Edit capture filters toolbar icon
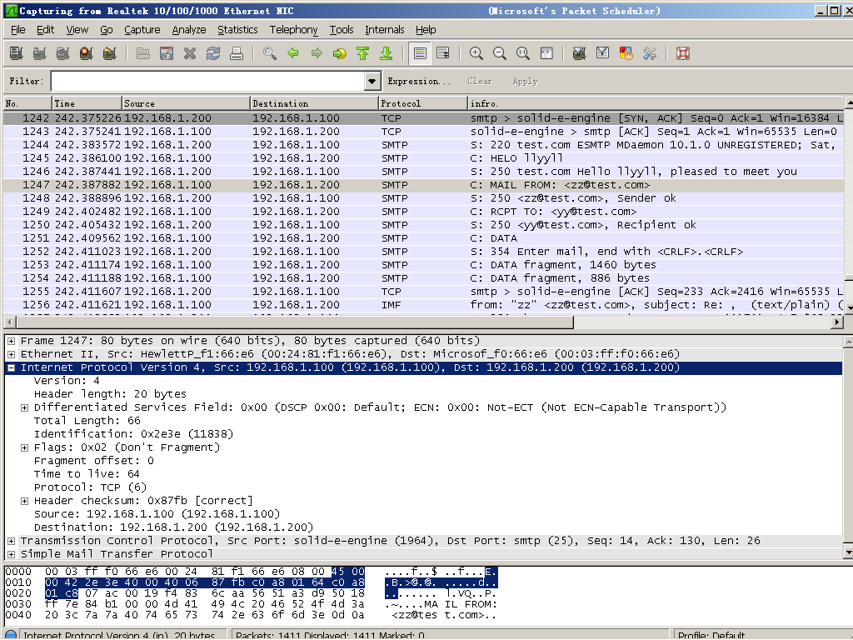853x640 pixels. pyautogui.click(x=580, y=53)
